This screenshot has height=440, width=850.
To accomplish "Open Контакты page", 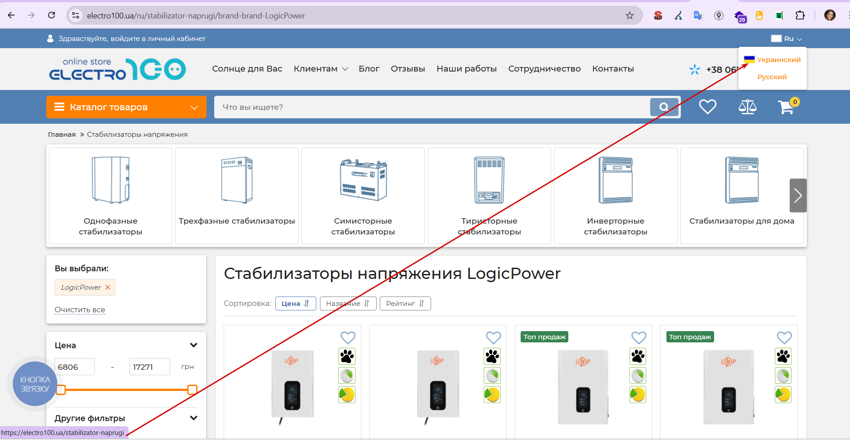I will pyautogui.click(x=613, y=69).
